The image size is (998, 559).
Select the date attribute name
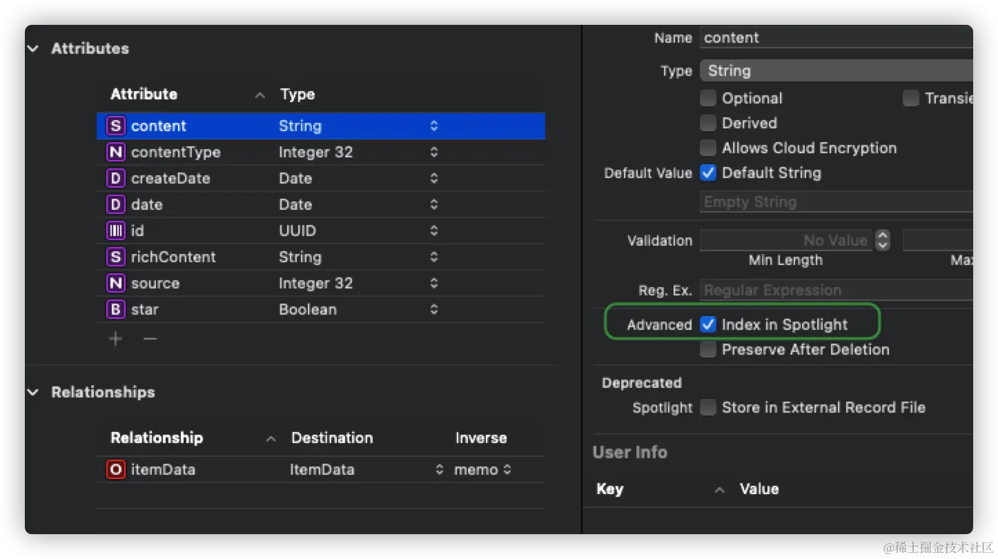[146, 204]
